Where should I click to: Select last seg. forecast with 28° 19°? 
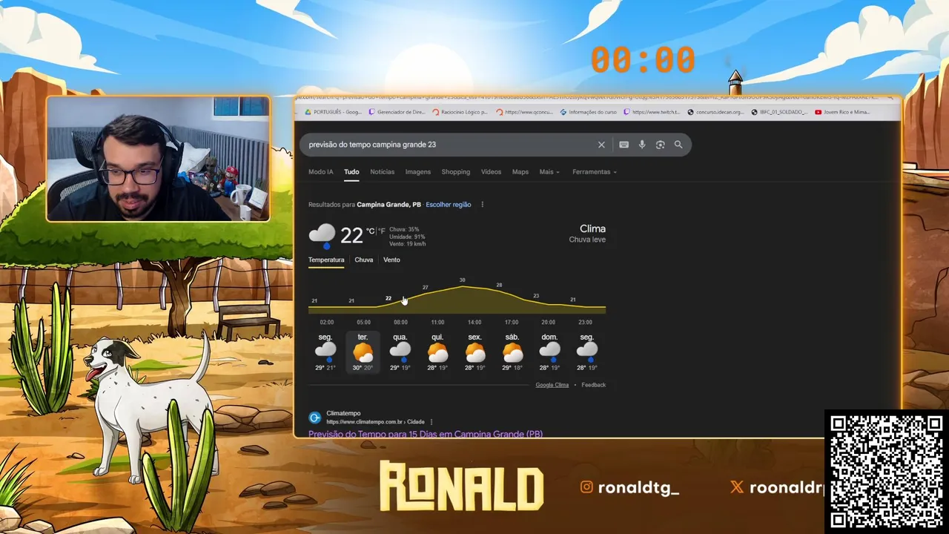click(586, 352)
